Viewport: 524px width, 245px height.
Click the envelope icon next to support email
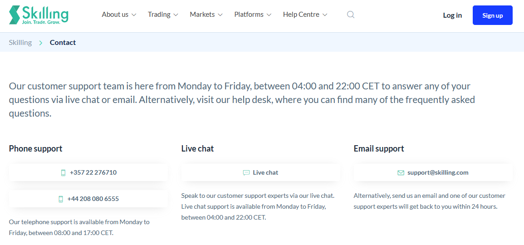pos(401,173)
